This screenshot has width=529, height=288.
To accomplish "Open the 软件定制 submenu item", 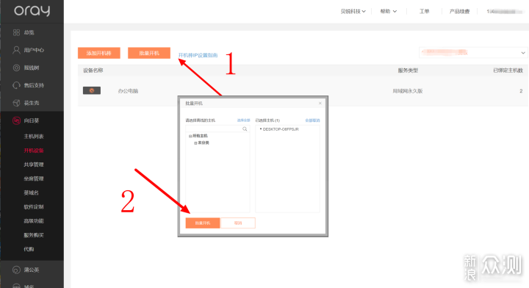I will 34,206.
